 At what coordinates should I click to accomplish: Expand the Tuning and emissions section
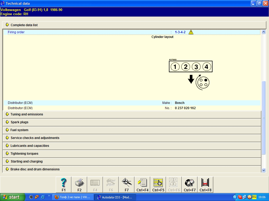27,114
